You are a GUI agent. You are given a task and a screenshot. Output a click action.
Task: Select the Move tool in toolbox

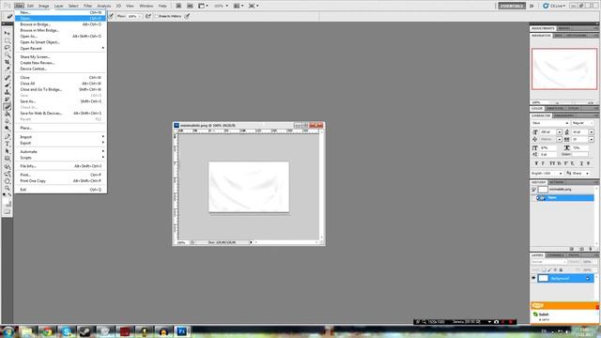[x=8, y=34]
